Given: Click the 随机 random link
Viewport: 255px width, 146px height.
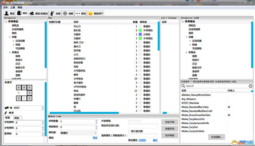Looking at the screenshot, I should click(x=155, y=140).
